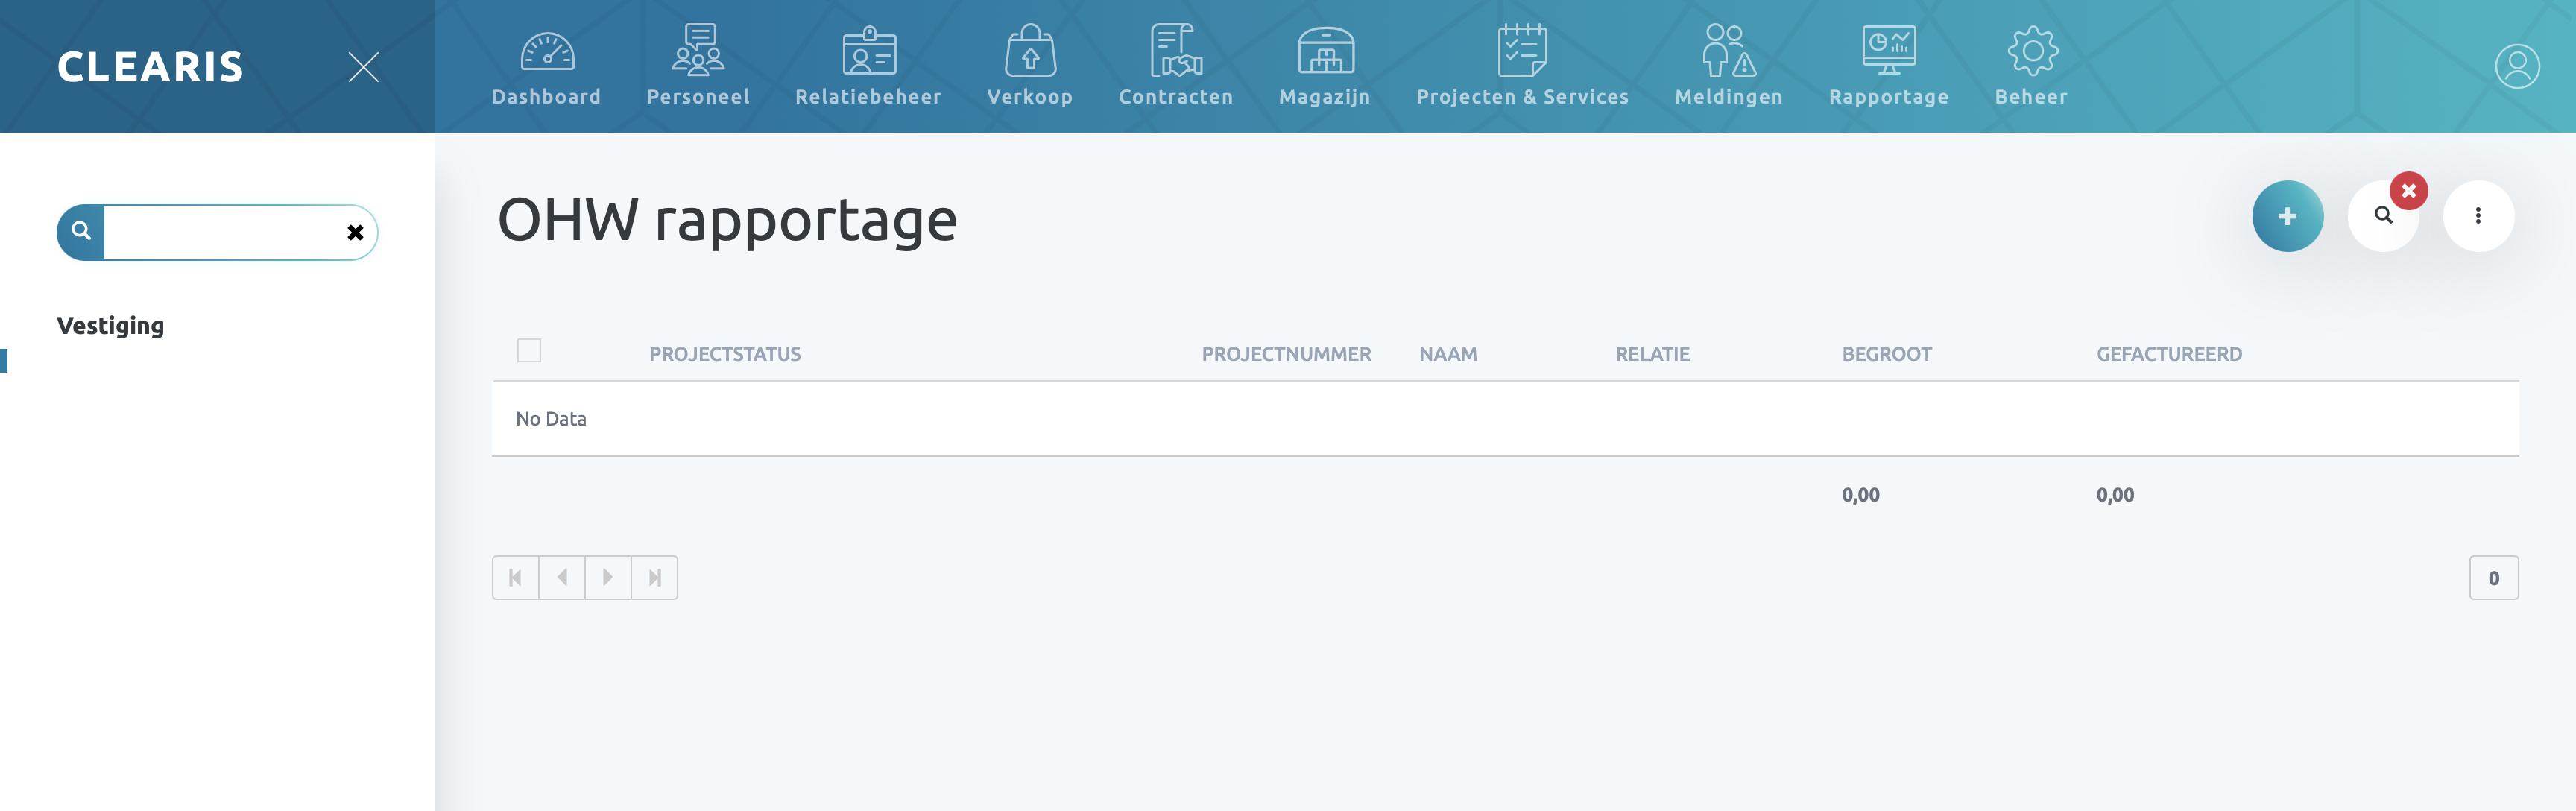
Task: Clear the sidebar search field
Action: pos(355,233)
